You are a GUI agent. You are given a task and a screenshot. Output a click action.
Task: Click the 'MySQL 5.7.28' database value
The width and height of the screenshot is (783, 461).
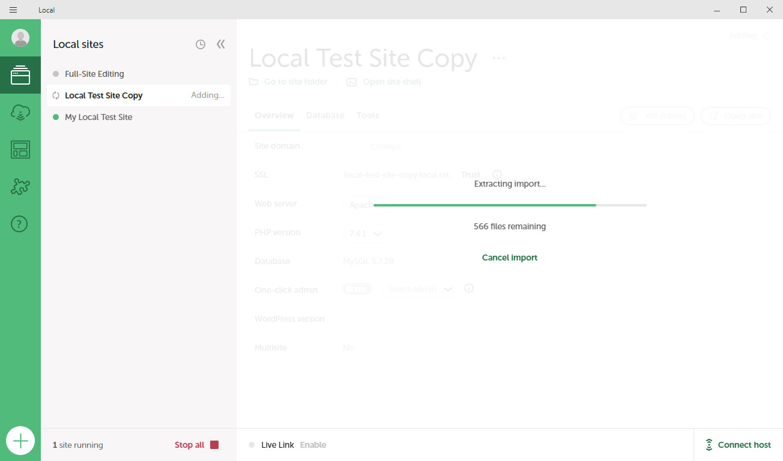pos(368,261)
